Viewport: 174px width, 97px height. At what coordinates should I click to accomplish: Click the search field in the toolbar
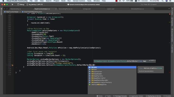[156, 5]
